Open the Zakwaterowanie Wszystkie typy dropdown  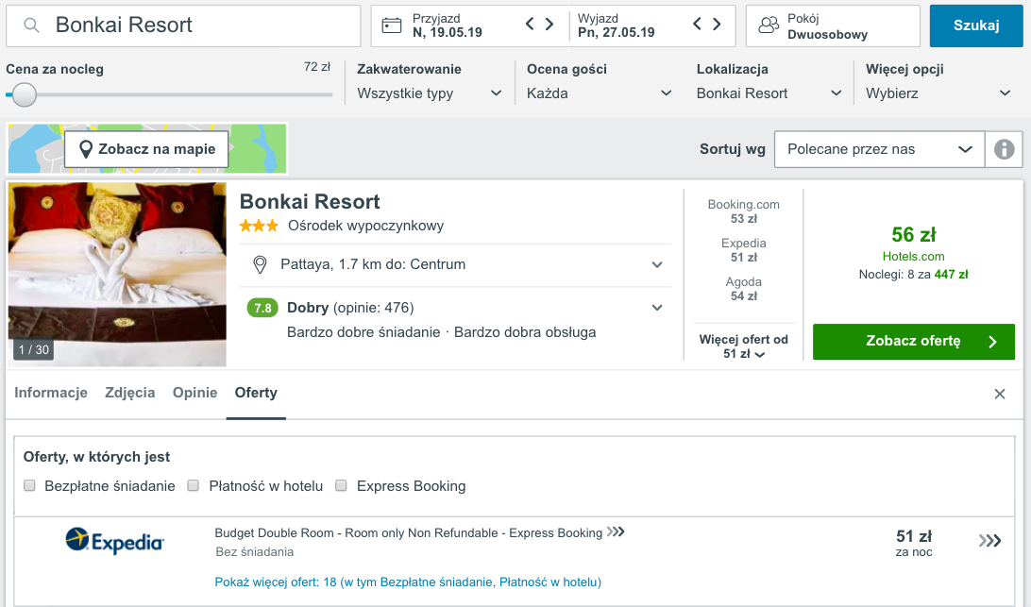pos(430,93)
